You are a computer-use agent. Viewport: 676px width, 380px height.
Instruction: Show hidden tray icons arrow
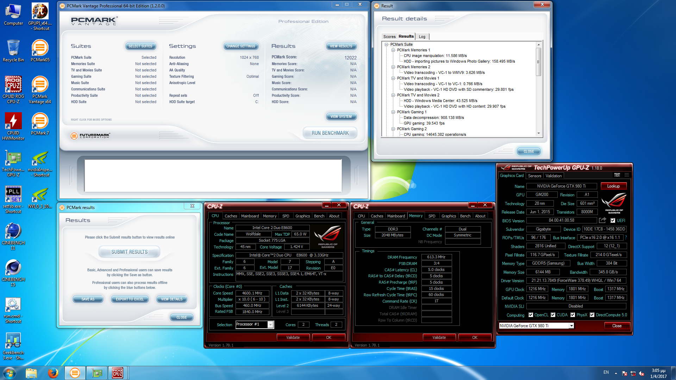pyautogui.click(x=616, y=373)
